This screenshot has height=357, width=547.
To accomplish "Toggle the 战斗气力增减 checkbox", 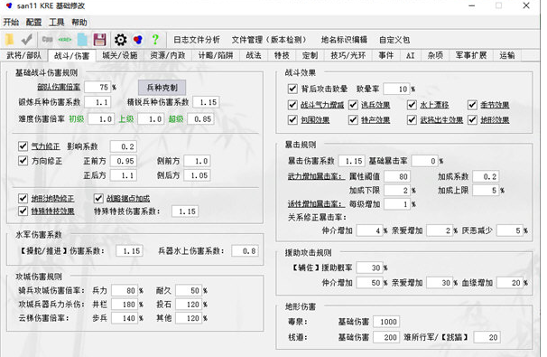I will pyautogui.click(x=292, y=105).
